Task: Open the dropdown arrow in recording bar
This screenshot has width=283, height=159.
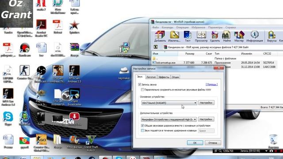Action: 266,151
